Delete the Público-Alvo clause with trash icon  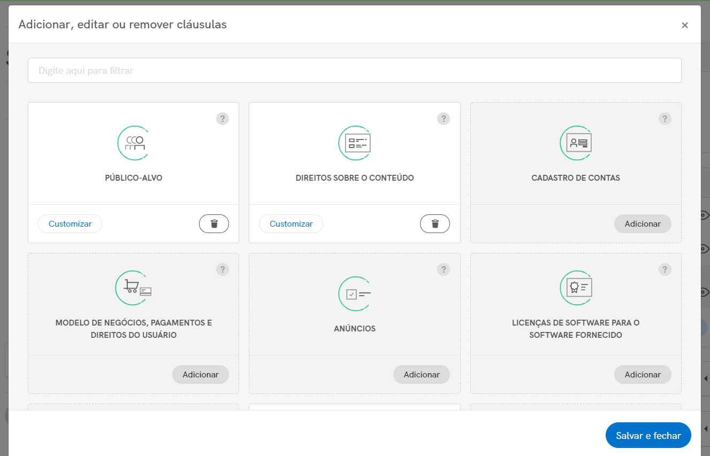(x=214, y=224)
